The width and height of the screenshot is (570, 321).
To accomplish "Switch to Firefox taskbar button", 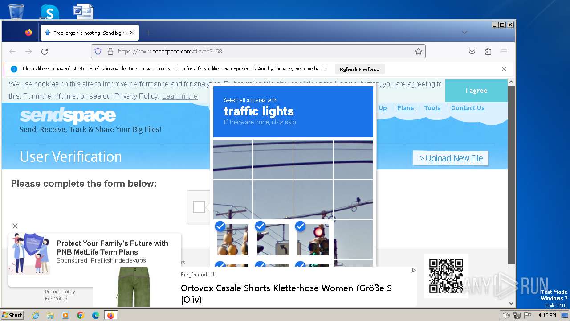I will [110, 315].
